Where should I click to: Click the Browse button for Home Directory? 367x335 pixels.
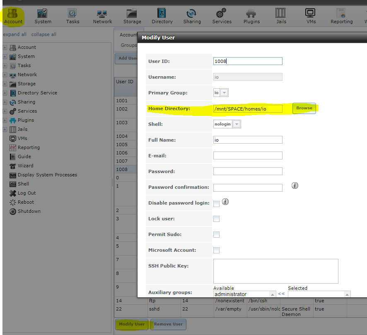pyautogui.click(x=304, y=108)
